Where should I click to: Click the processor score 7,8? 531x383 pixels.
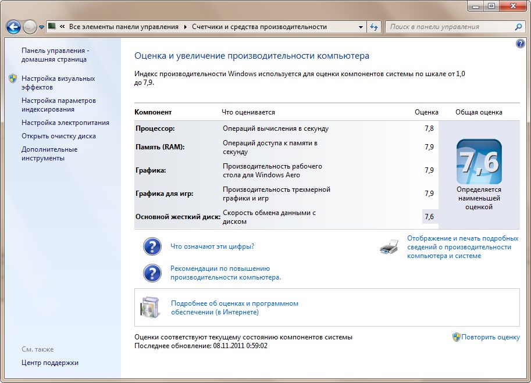coord(429,128)
